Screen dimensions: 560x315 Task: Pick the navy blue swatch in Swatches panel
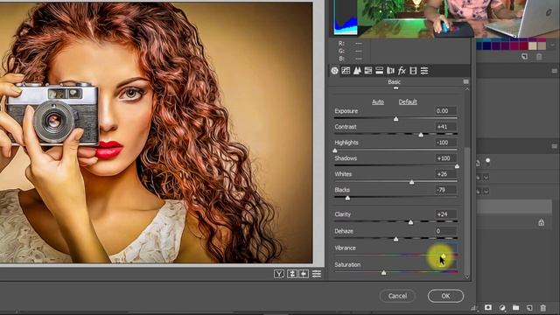(486, 46)
